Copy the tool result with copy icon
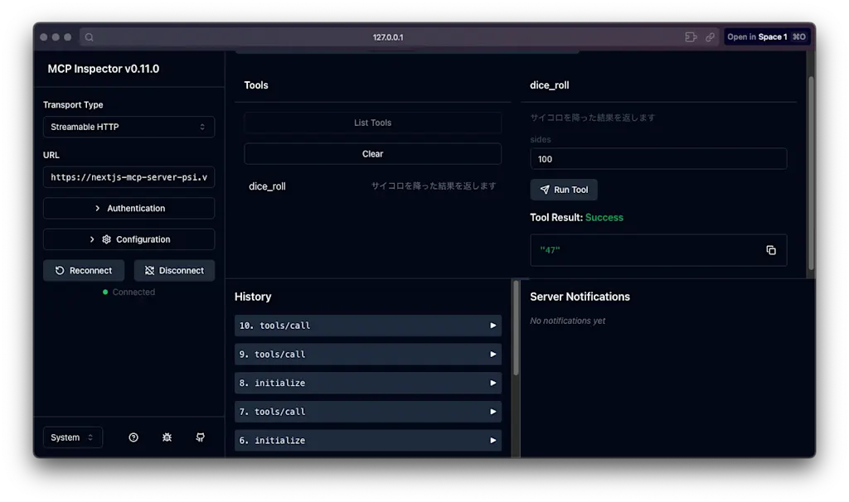The height and width of the screenshot is (502, 849). [771, 250]
